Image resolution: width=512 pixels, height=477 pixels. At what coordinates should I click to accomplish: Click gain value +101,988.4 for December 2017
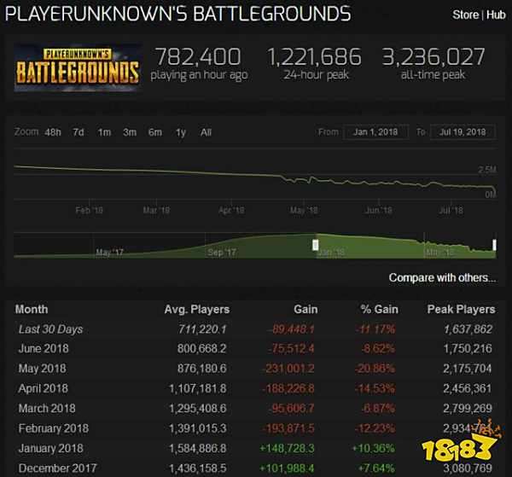pos(287,468)
